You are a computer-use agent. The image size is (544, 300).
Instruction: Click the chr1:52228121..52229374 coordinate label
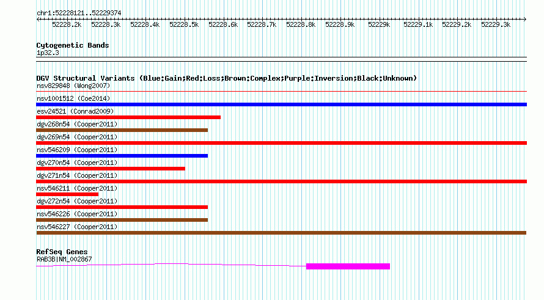79,13
